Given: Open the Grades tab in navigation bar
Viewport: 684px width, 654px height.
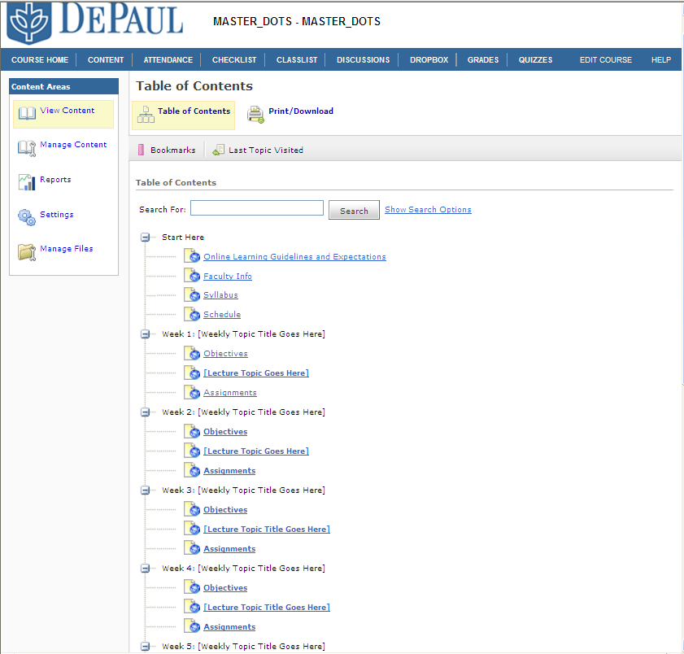Looking at the screenshot, I should pyautogui.click(x=483, y=60).
